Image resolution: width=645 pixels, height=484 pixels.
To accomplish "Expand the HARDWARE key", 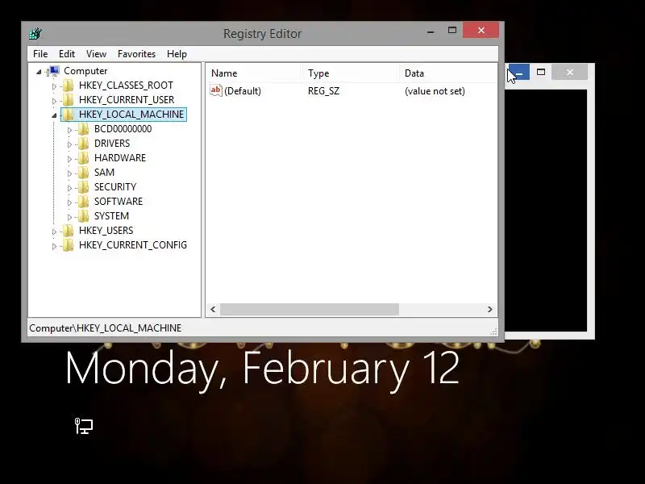I will pyautogui.click(x=69, y=159).
